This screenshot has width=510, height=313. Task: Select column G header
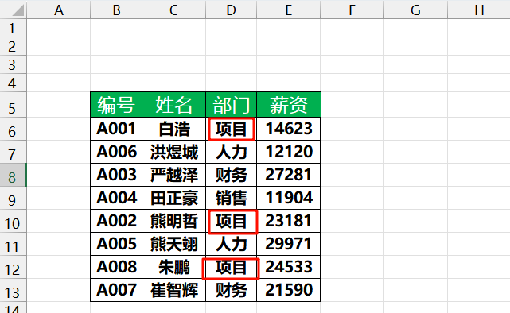(x=415, y=10)
